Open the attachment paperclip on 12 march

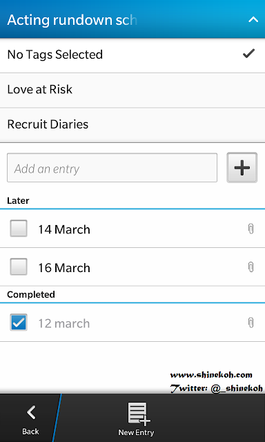click(x=251, y=323)
